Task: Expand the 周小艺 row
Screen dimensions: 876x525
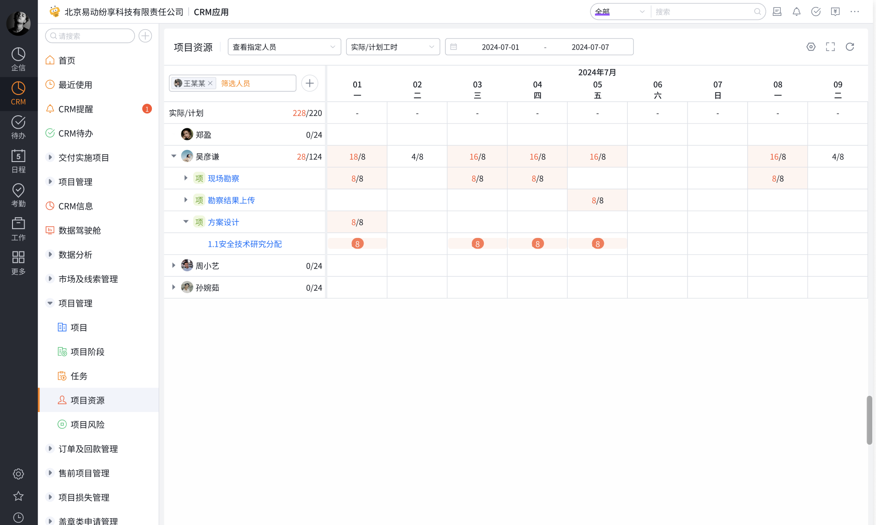Action: [174, 266]
